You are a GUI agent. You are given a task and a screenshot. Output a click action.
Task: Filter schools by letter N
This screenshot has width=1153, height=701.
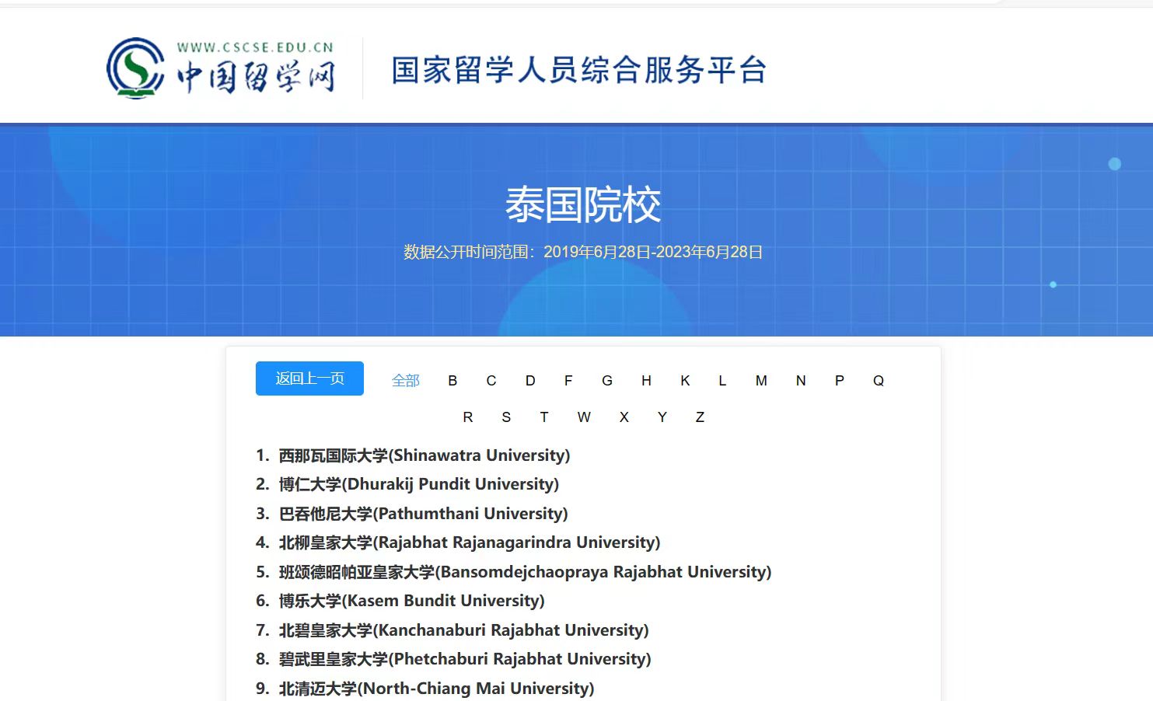coord(801,381)
